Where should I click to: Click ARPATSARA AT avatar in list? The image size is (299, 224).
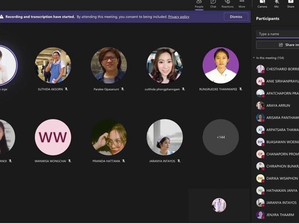point(260,130)
